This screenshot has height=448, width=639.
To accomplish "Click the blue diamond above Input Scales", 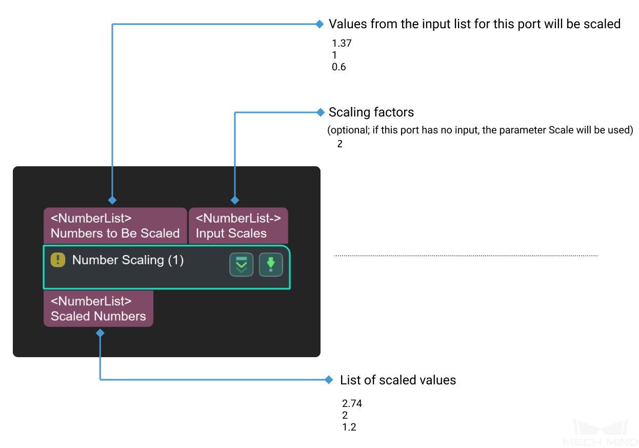I will pos(235,200).
